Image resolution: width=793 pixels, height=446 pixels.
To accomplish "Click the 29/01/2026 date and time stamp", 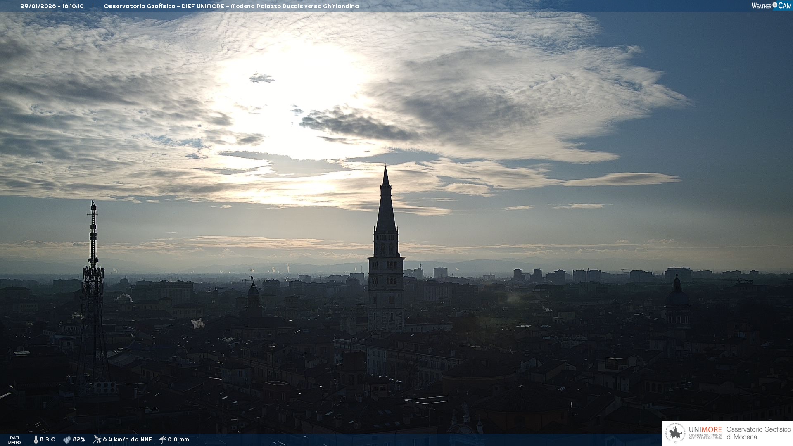I will coord(52,6).
